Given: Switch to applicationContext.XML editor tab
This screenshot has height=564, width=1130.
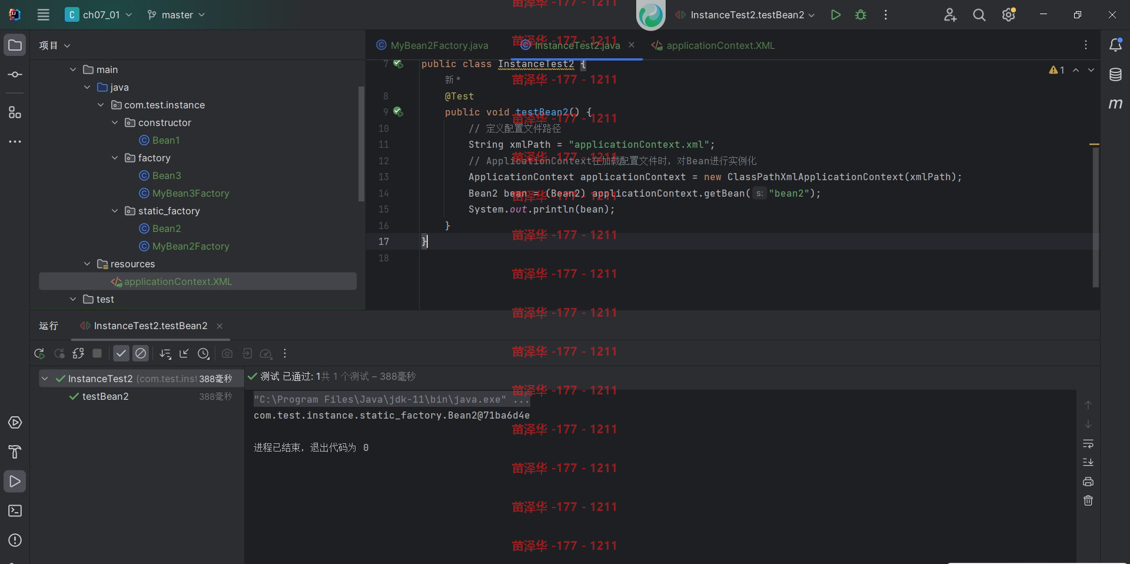Looking at the screenshot, I should pos(713,45).
